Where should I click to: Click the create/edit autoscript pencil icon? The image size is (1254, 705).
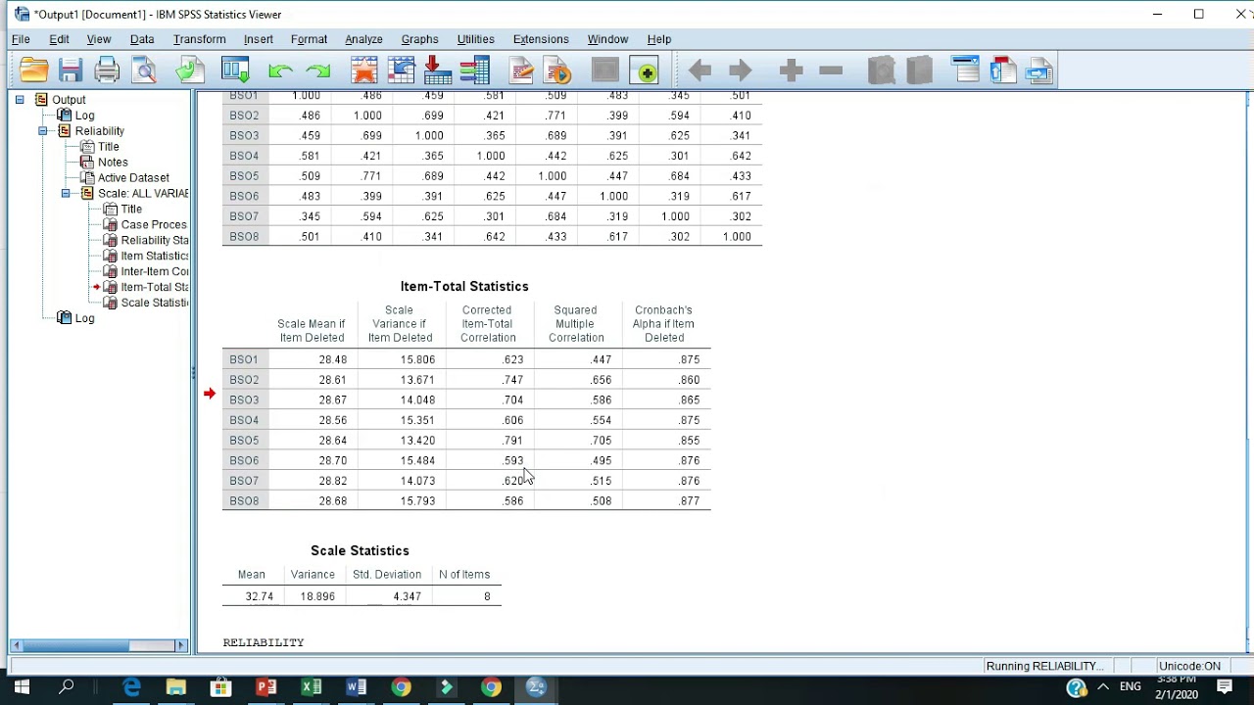click(520, 70)
